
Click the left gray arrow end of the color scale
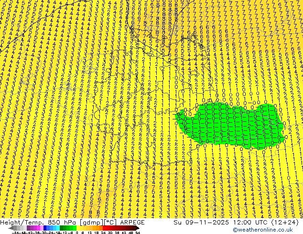(x=11, y=228)
